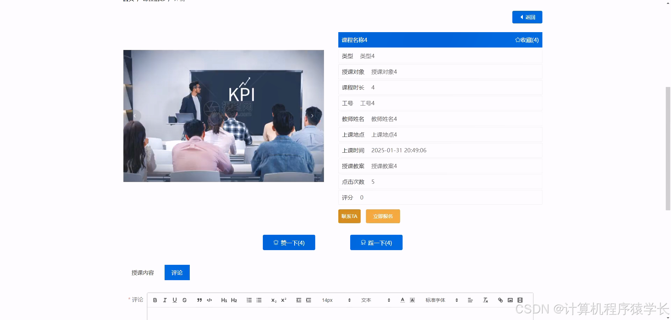Screen dimensions: 671x320
Task: Click the 工号4 value text
Action: [367, 103]
